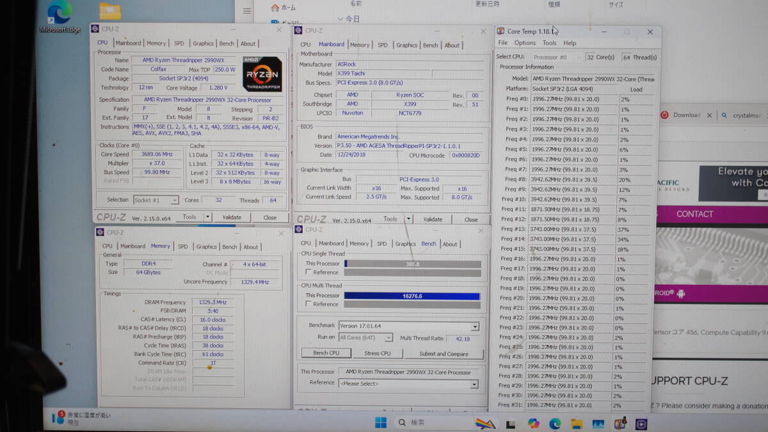Click the taskbar search magnifier icon
The width and height of the screenshot is (768, 432).
point(401,422)
